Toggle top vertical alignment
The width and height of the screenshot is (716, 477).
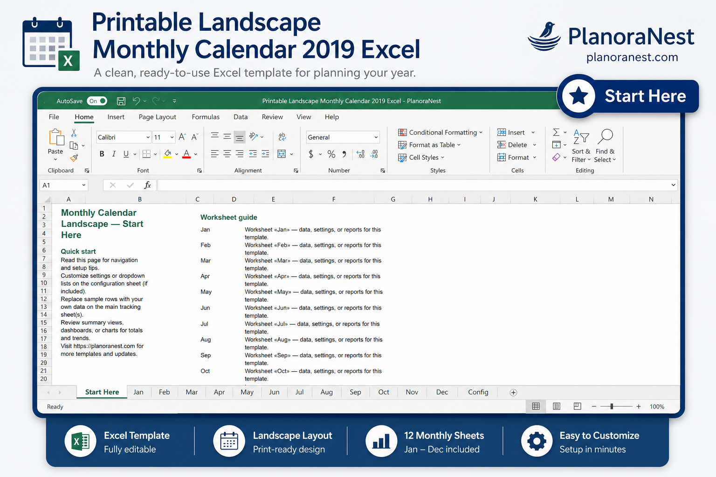coord(215,136)
